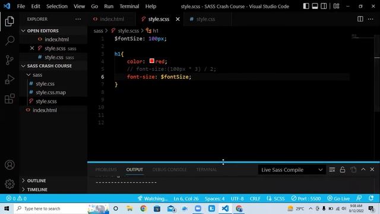Screen dimensions: 380x214
Task: Open Customize Layout menu
Action: point(337,6)
